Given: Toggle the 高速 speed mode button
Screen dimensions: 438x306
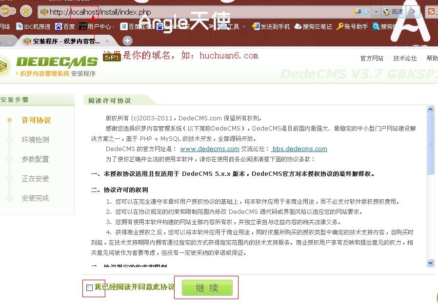Looking at the screenshot, I should coord(393,12).
